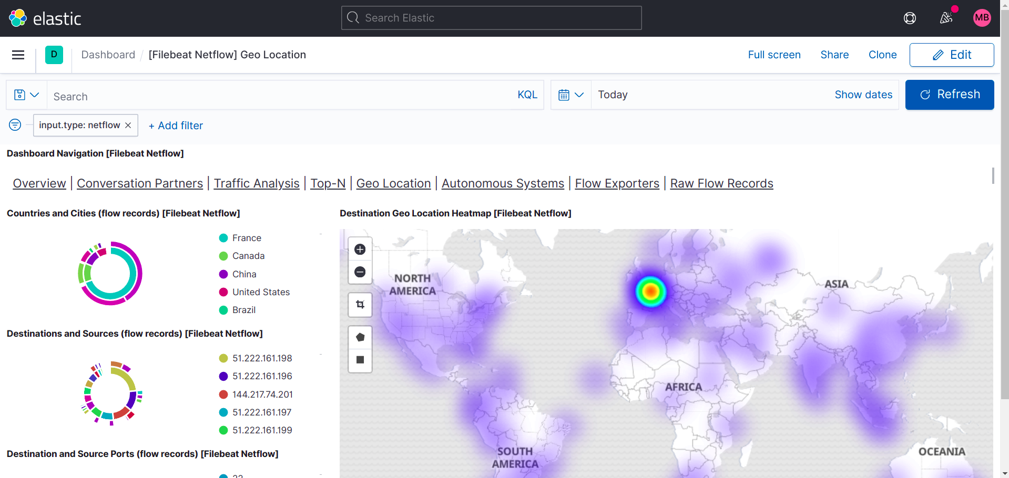The height and width of the screenshot is (478, 1009).
Task: Open the saved query menu
Action: point(27,95)
